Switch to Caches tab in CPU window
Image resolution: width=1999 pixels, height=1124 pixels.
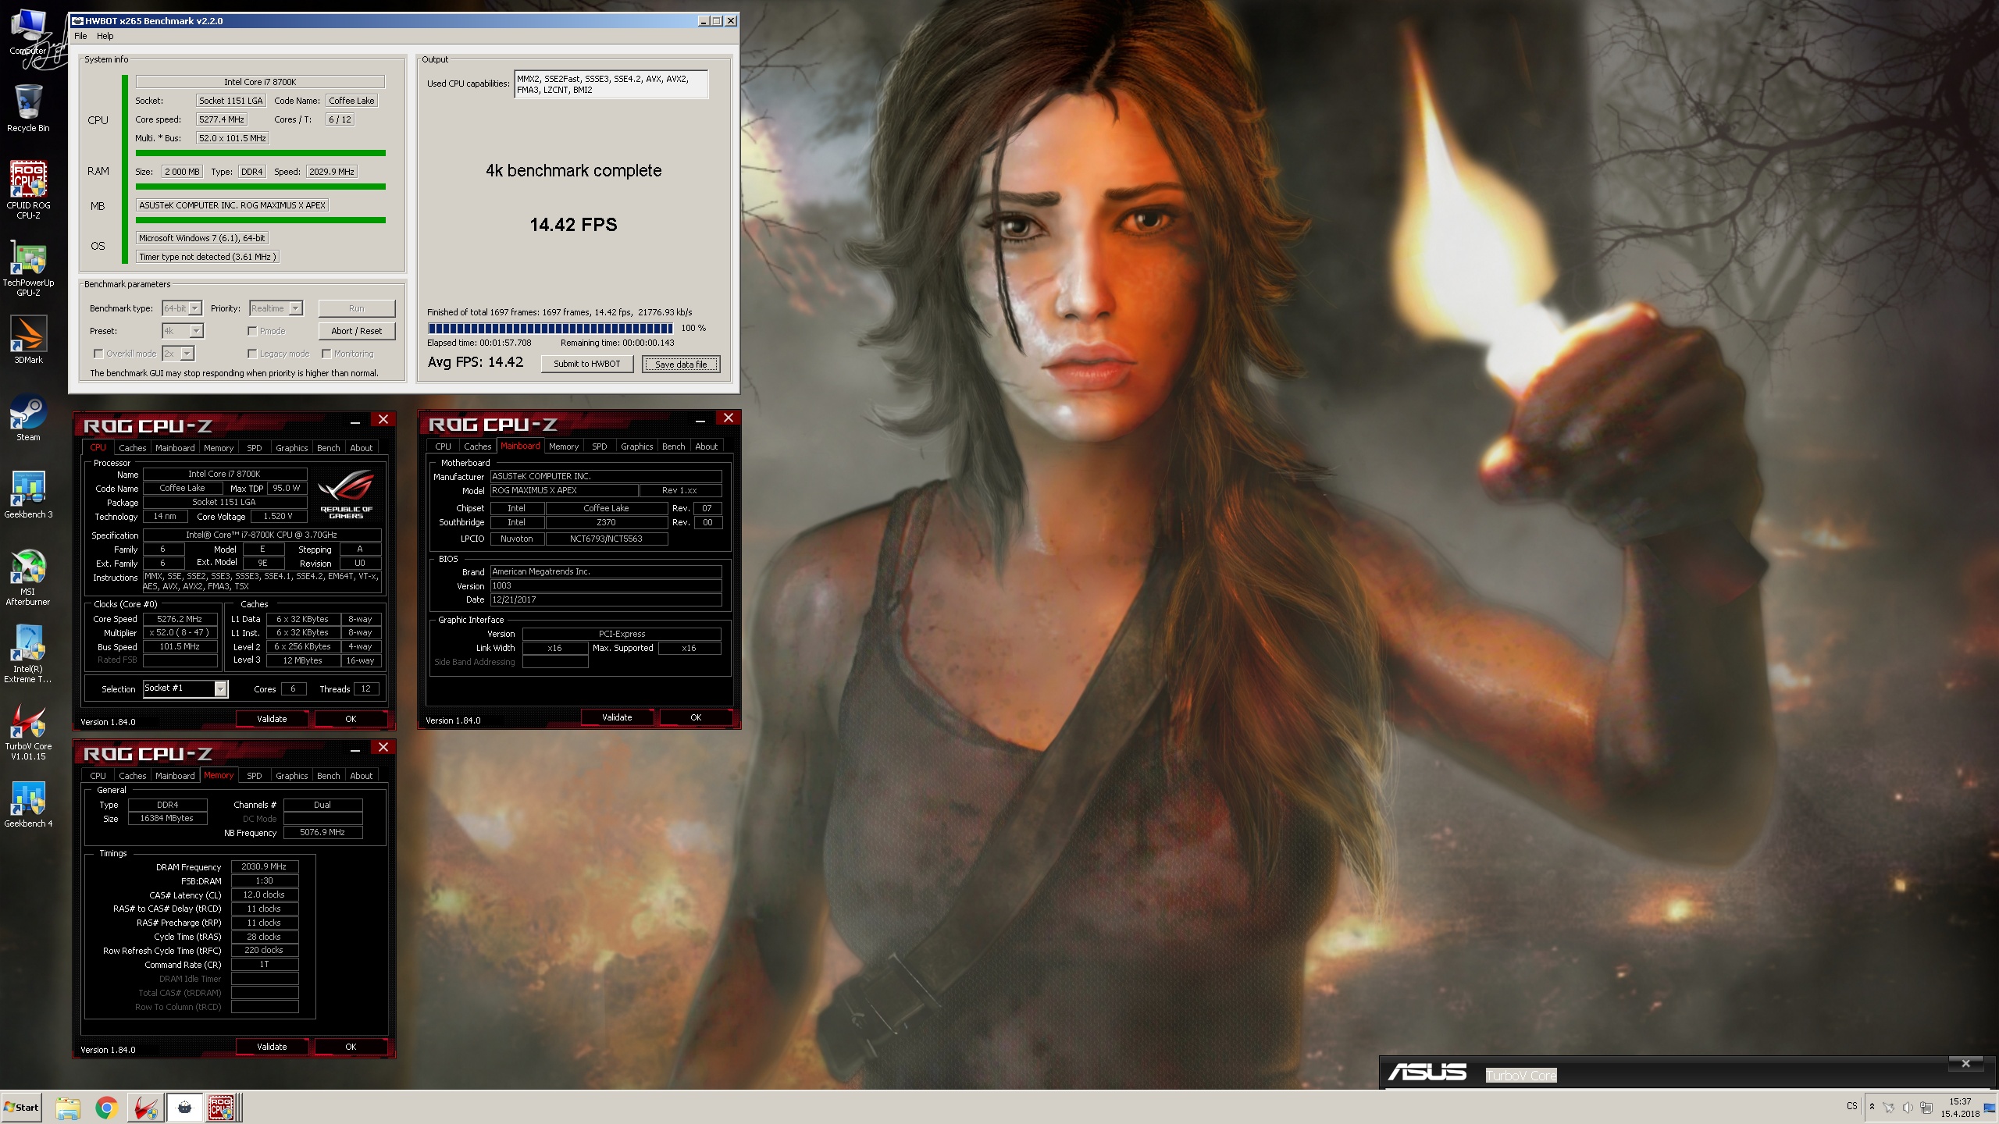tap(132, 448)
